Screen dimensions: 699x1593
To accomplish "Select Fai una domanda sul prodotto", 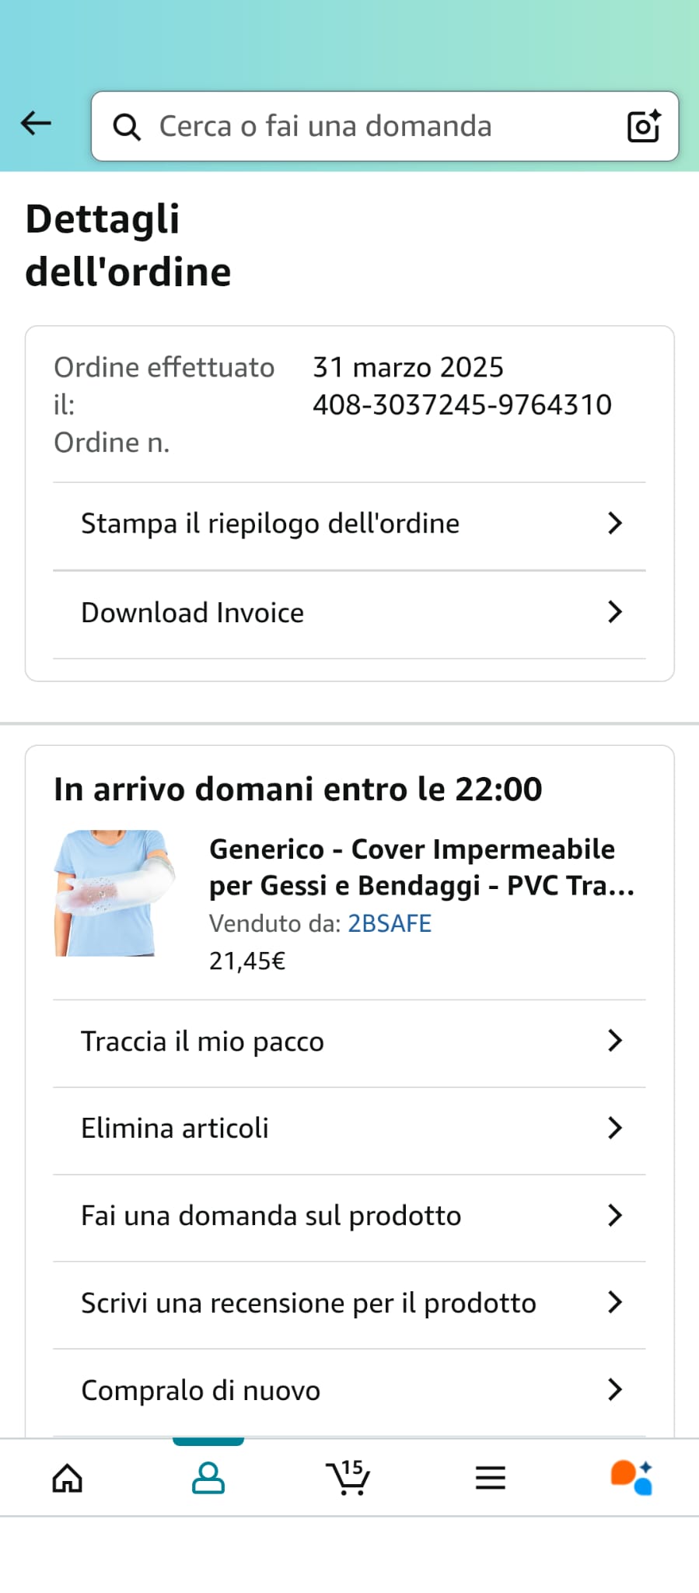I will pyautogui.click(x=271, y=1216).
